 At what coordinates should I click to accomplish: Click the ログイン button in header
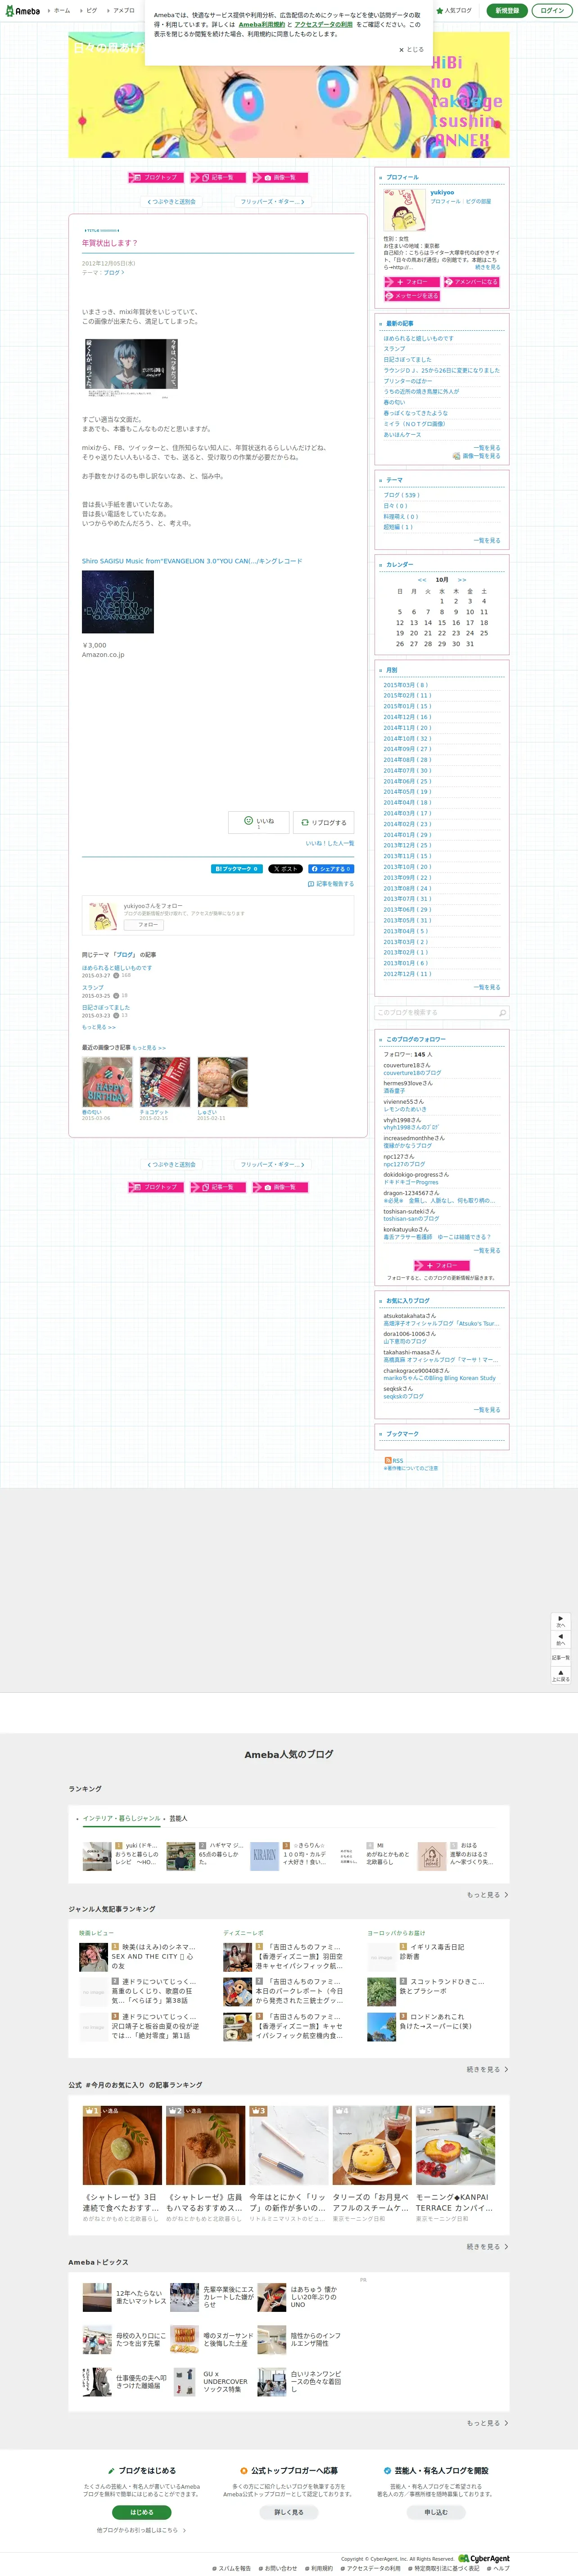point(552,11)
